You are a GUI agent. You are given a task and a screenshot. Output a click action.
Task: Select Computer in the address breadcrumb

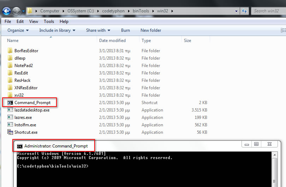50,11
